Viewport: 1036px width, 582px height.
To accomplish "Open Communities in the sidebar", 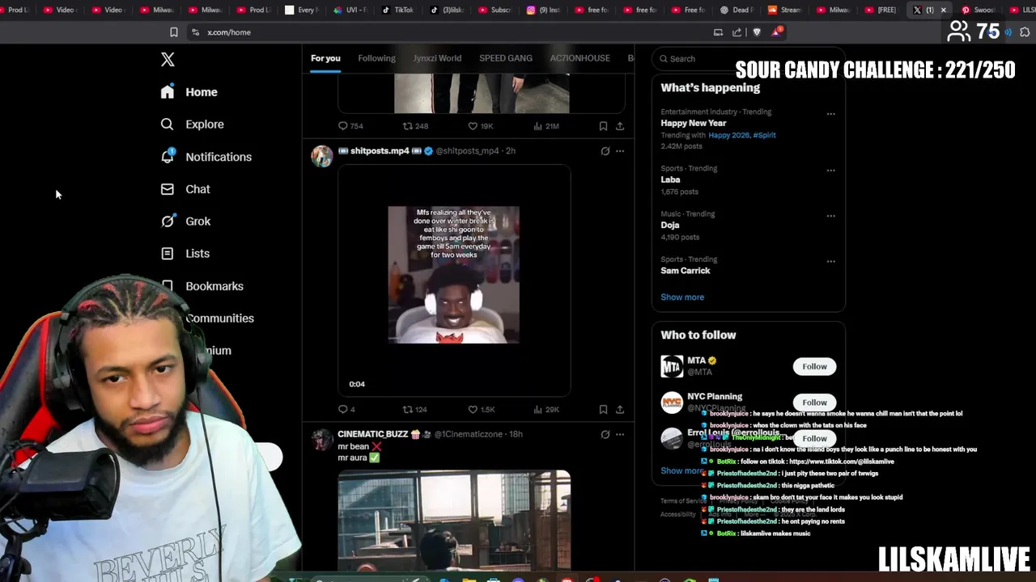I will coord(219,318).
